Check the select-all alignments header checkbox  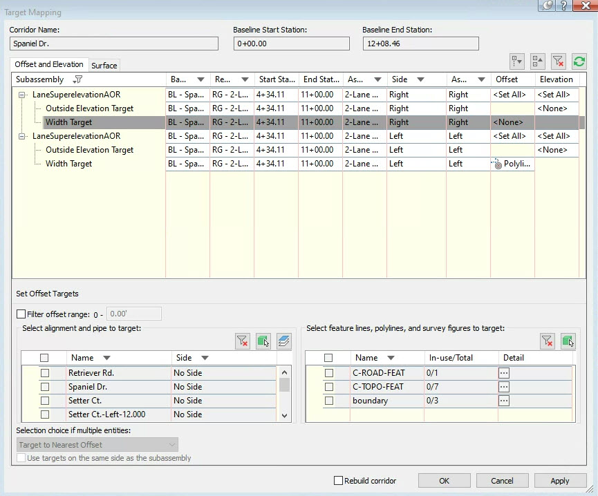tap(44, 358)
